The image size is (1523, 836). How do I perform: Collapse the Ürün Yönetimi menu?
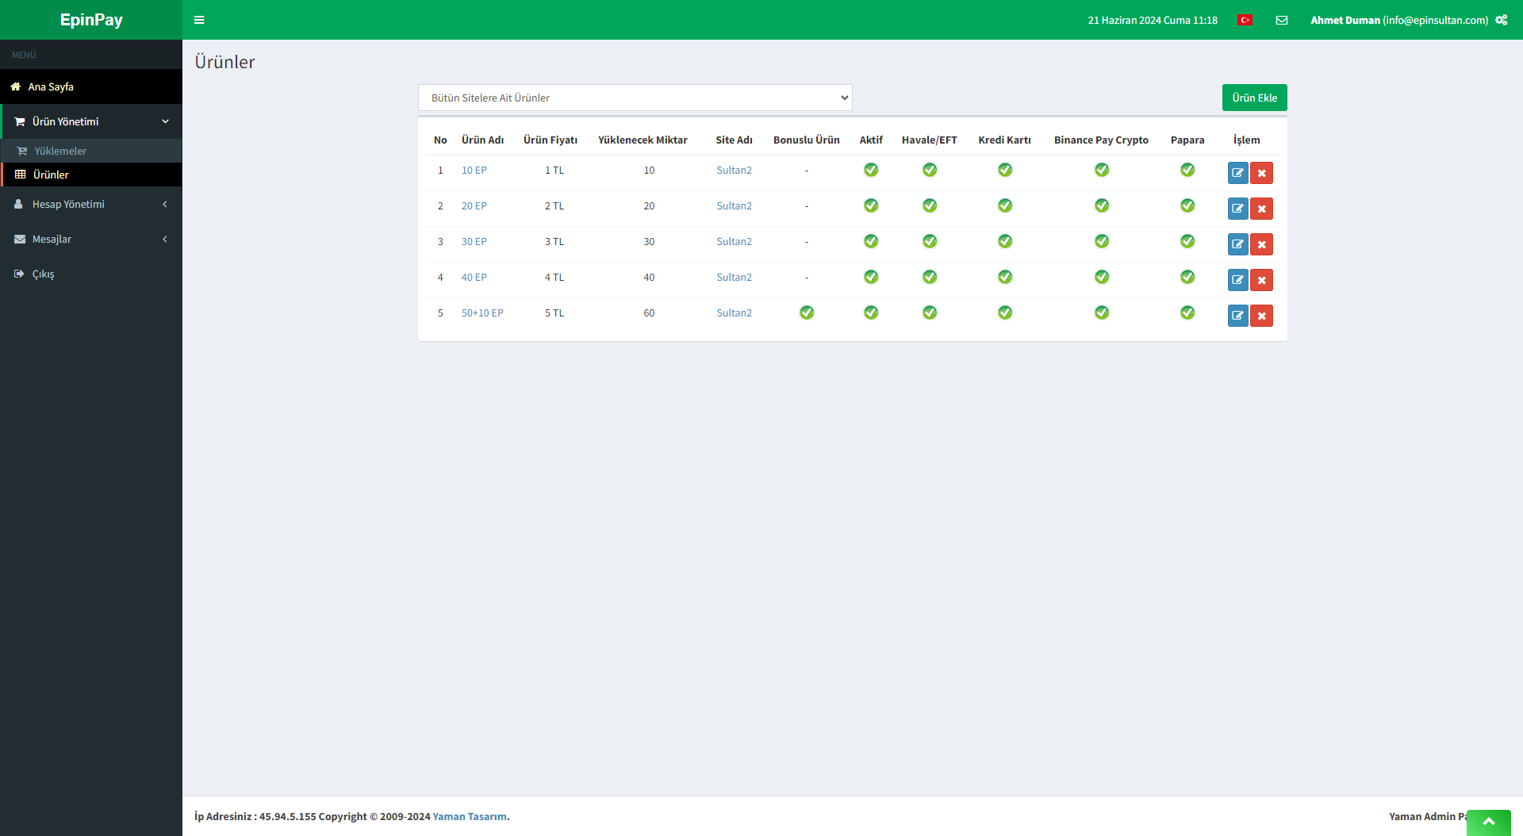click(x=91, y=121)
